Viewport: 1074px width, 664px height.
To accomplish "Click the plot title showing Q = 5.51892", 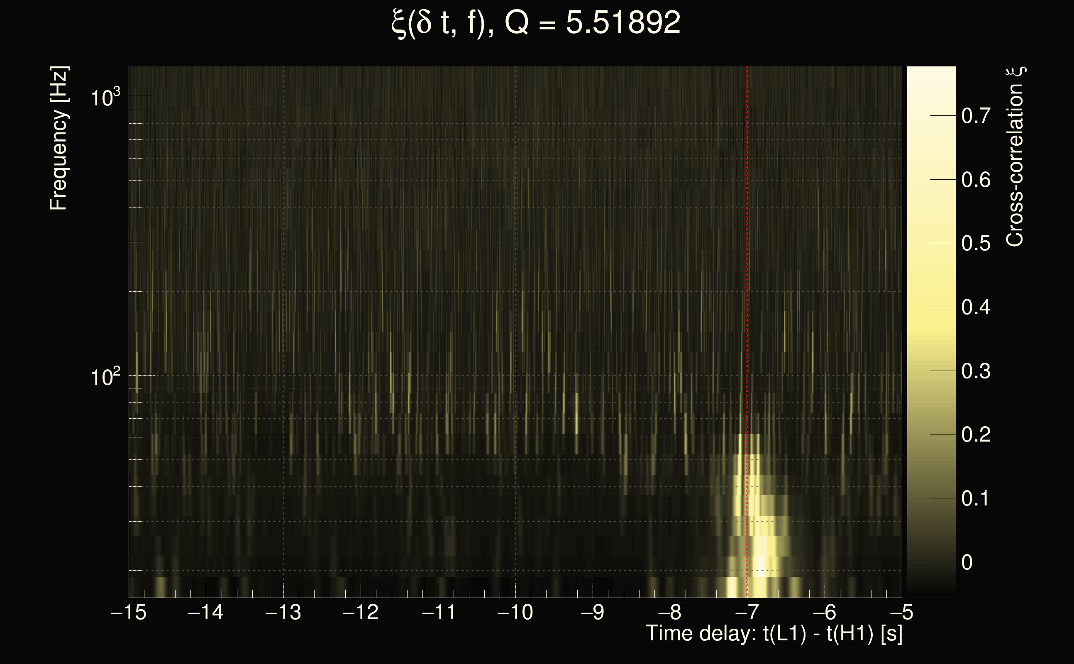I will tap(536, 23).
